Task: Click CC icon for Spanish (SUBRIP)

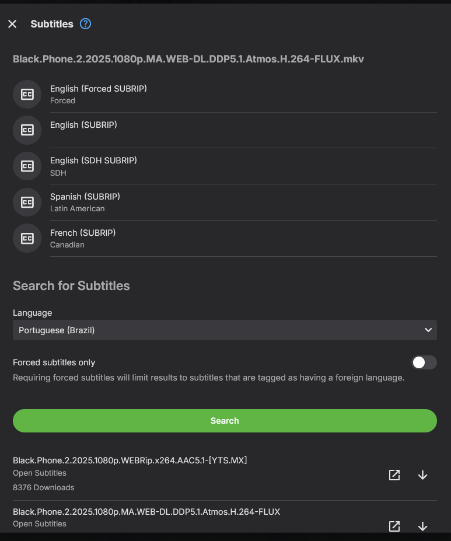Action: [27, 202]
